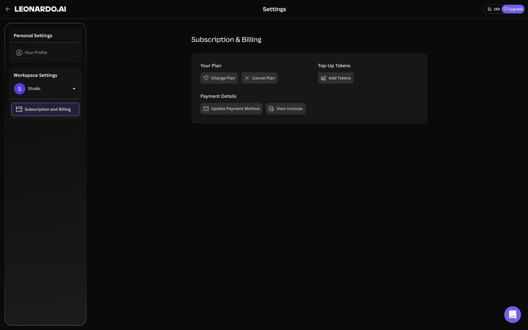Image resolution: width=528 pixels, height=330 pixels.
Task: Click the Settings title in header
Action: tap(274, 9)
